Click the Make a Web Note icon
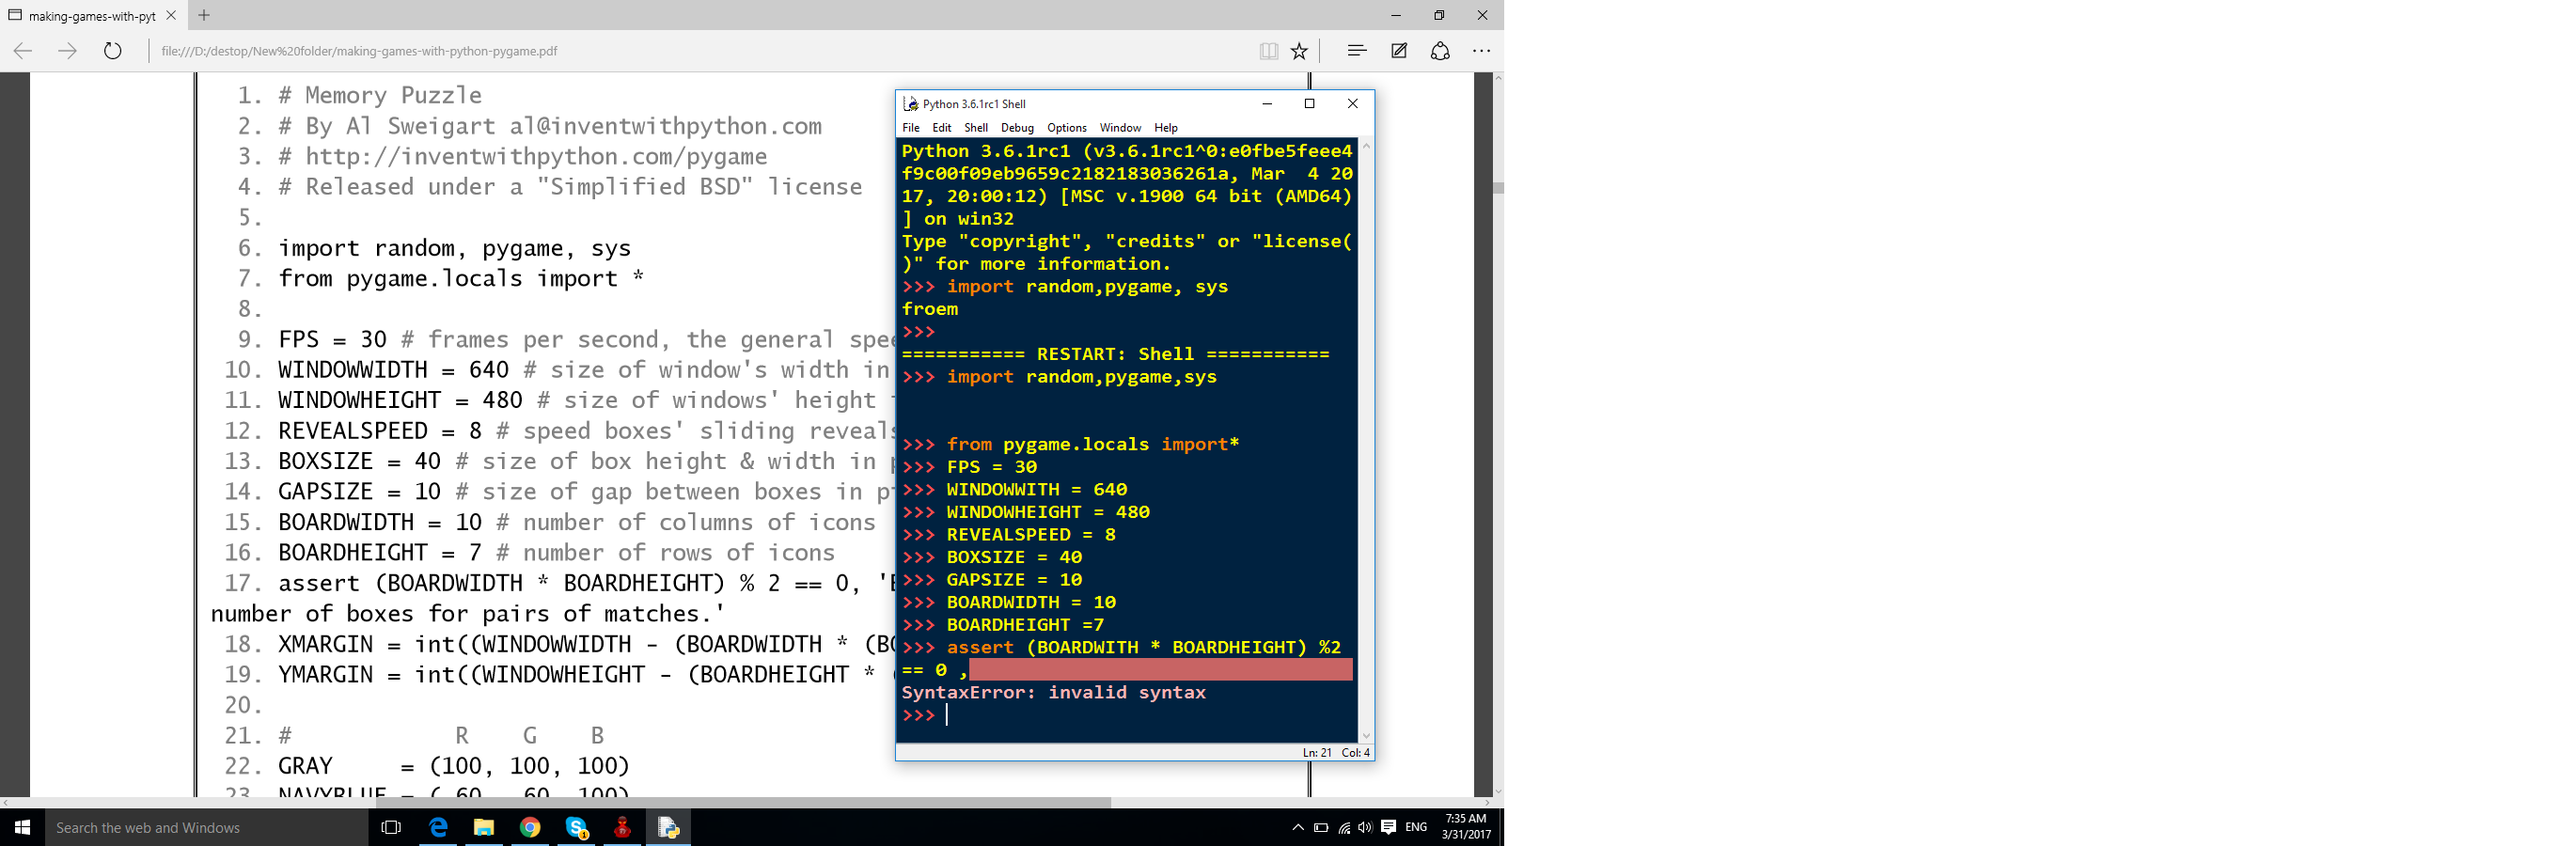This screenshot has width=2576, height=846. click(1398, 51)
